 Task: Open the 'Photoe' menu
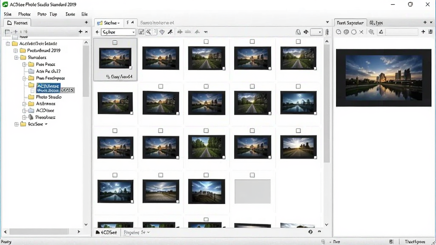24,14
